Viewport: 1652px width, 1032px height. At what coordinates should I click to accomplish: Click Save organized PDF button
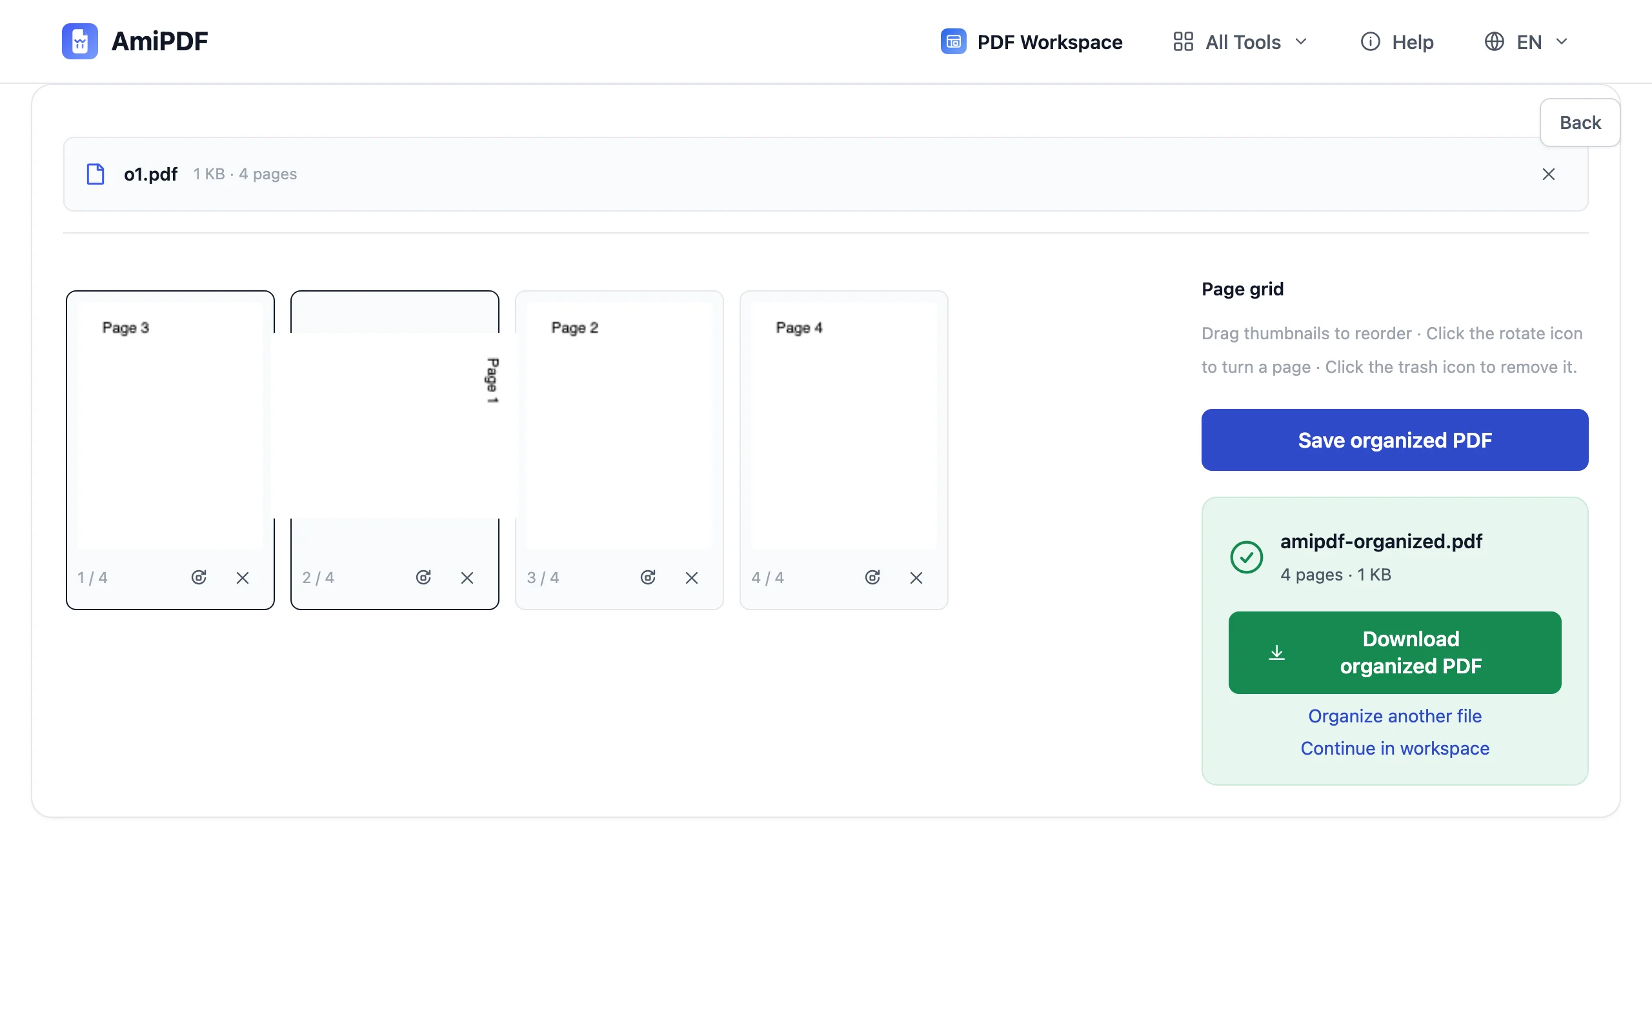(1395, 439)
